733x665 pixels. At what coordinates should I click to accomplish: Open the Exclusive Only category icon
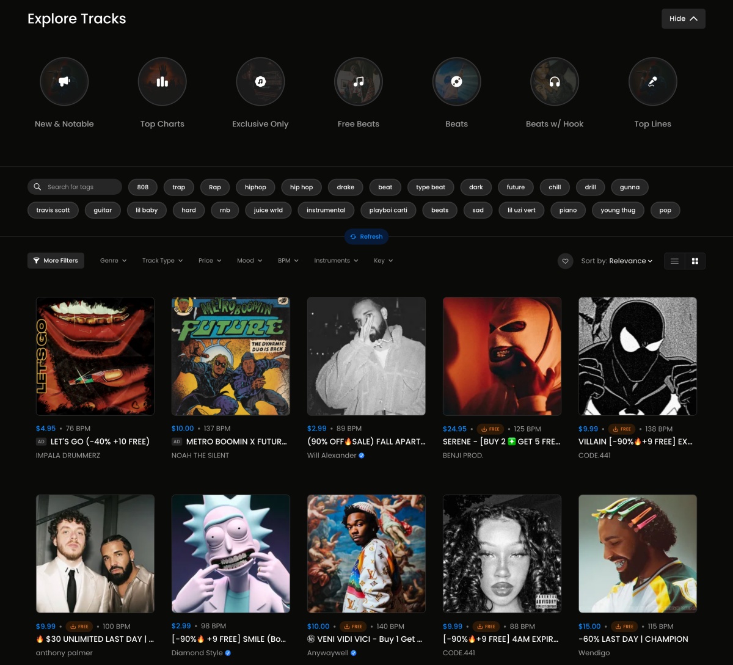pos(260,81)
